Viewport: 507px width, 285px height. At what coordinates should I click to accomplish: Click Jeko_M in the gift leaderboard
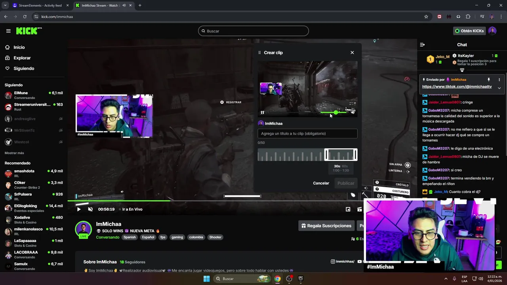coord(442,57)
